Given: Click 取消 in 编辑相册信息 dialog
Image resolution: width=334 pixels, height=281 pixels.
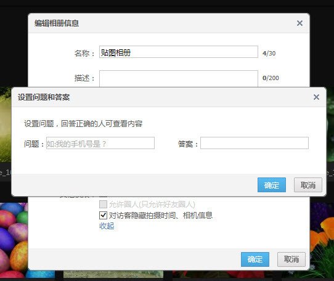Looking at the screenshot, I should 291,259.
